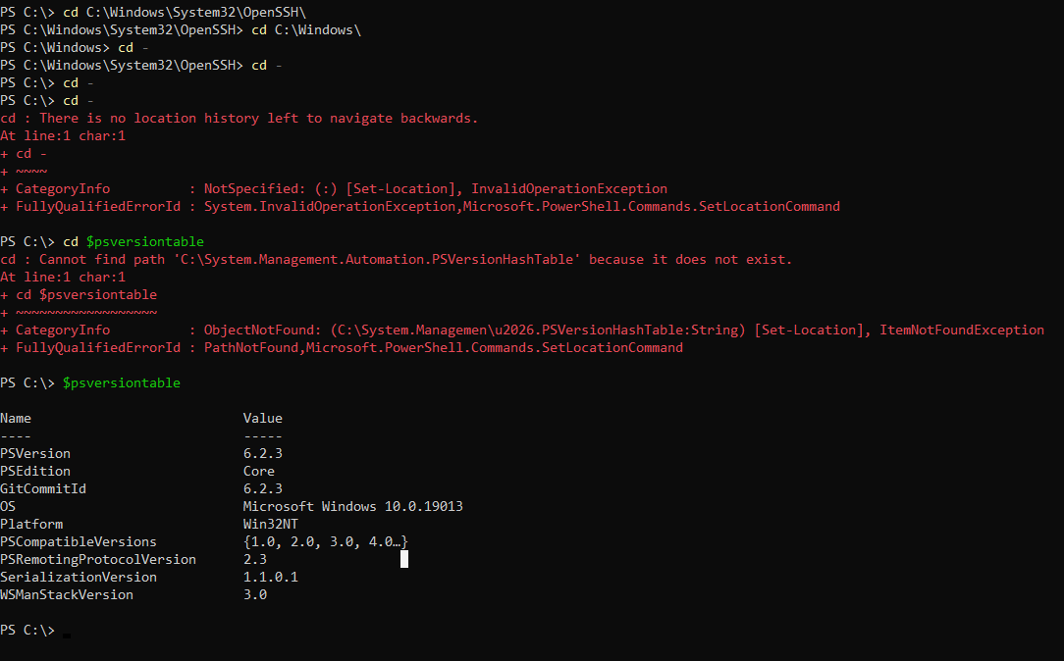The width and height of the screenshot is (1064, 661).
Task: Click the System.InvalidOperationException FullyQualifiedErrorId line
Action: (x=420, y=206)
